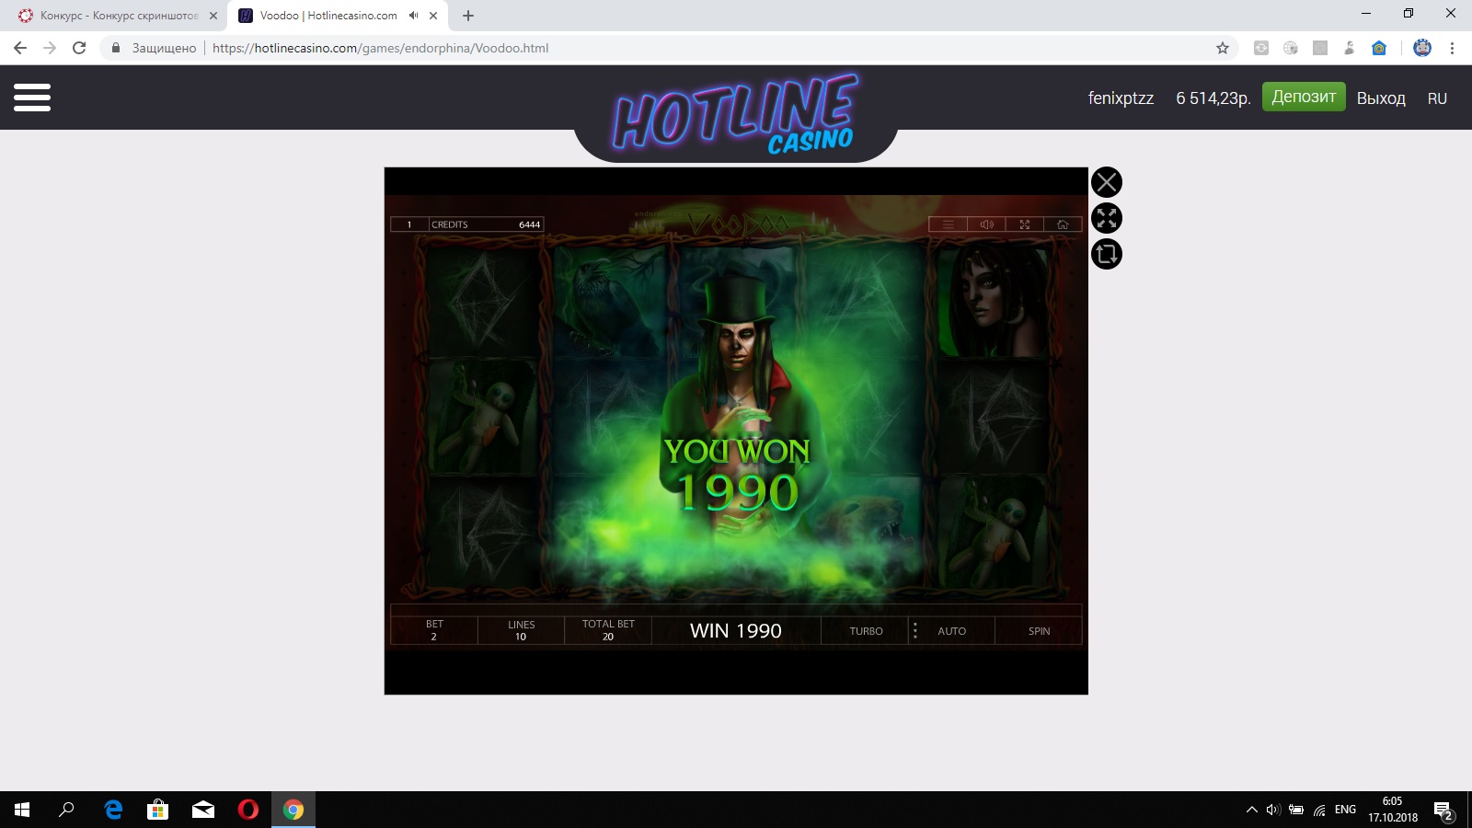The width and height of the screenshot is (1472, 828).
Task: Mute the Voodoo tab audio indicator
Action: 414,16
